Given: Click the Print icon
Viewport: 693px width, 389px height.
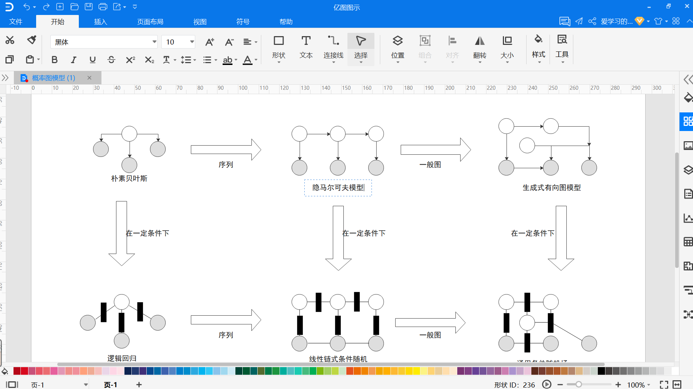Looking at the screenshot, I should 103,7.
